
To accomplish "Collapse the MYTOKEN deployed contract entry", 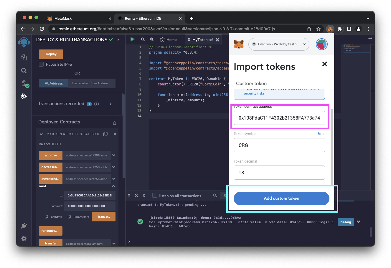I will pyautogui.click(x=41, y=134).
